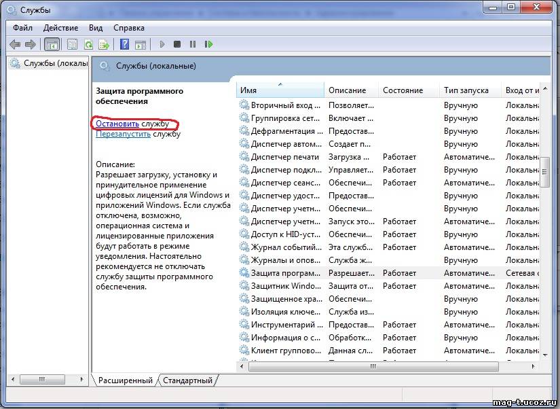Click gear icon of Клиент групповой row
The height and width of the screenshot is (409, 560).
[244, 351]
